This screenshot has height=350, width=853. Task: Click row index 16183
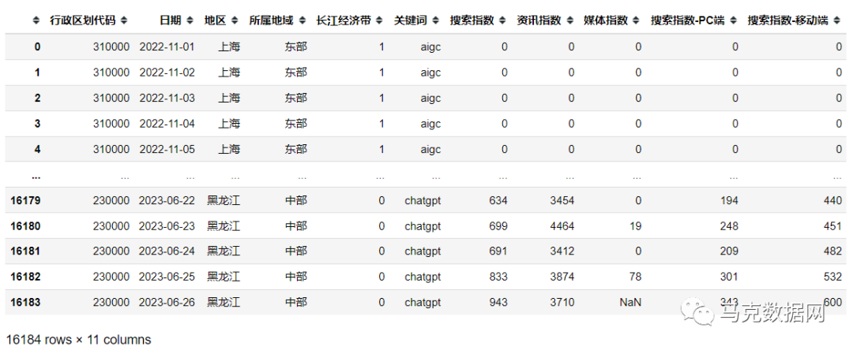(25, 302)
